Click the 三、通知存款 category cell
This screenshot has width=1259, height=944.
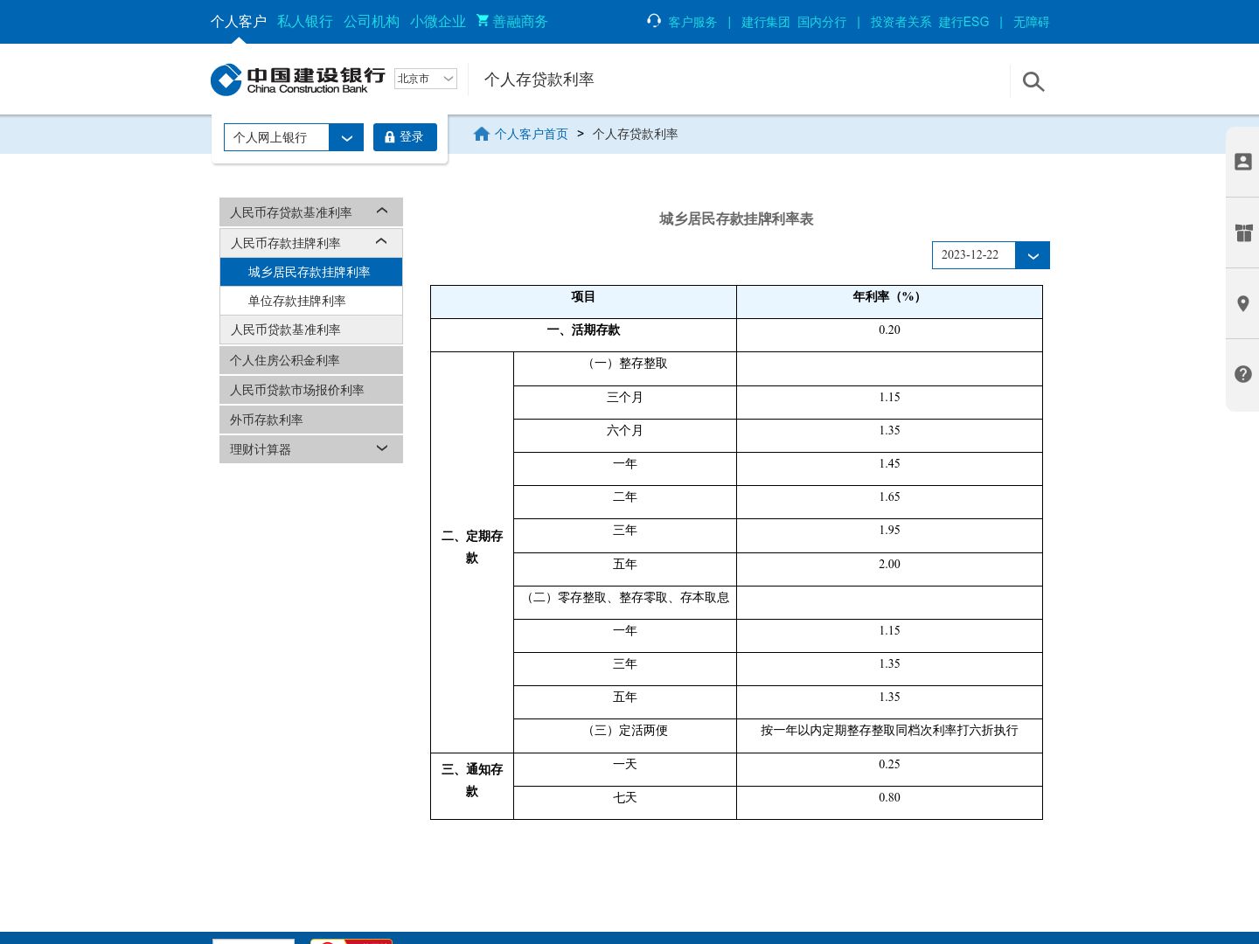(472, 786)
